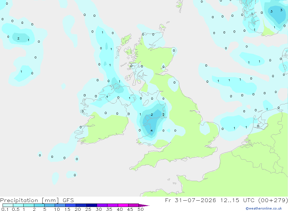Click the legend label '10'
Viewport: 288px width, 211px height.
pos(57,209)
